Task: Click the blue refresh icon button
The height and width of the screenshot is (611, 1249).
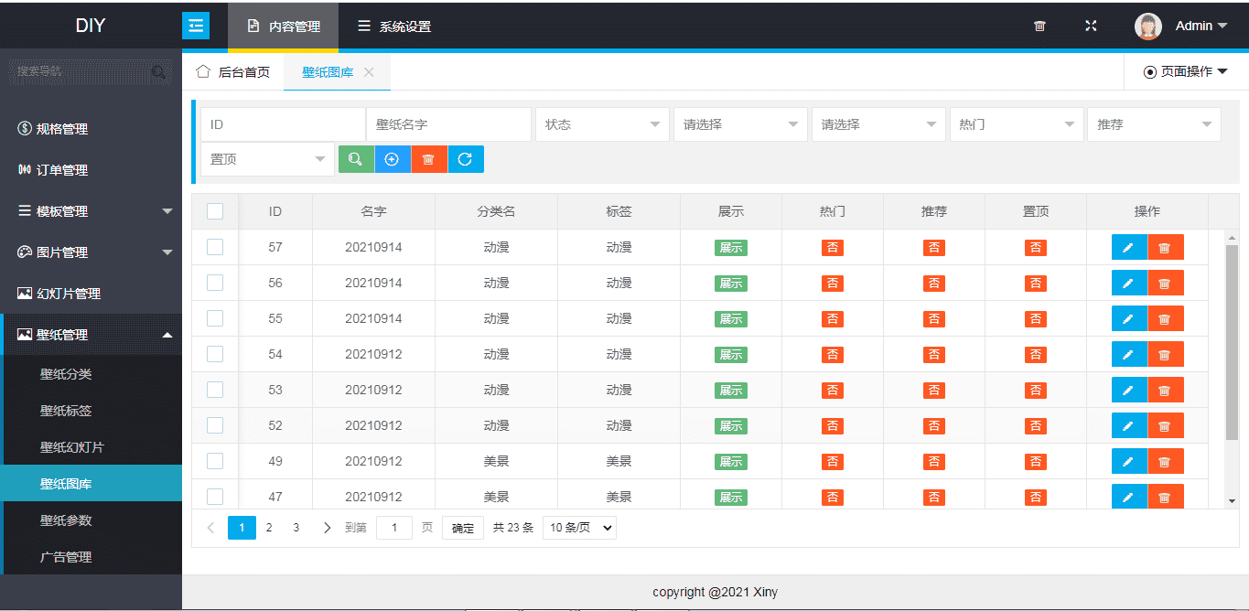Action: 465,159
